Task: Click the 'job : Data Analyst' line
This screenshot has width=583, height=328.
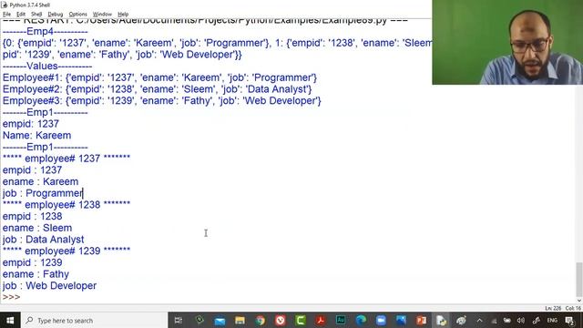Action: pyautogui.click(x=43, y=240)
